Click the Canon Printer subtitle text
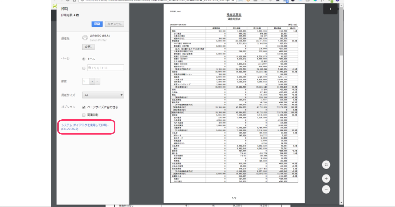 pos(98,40)
